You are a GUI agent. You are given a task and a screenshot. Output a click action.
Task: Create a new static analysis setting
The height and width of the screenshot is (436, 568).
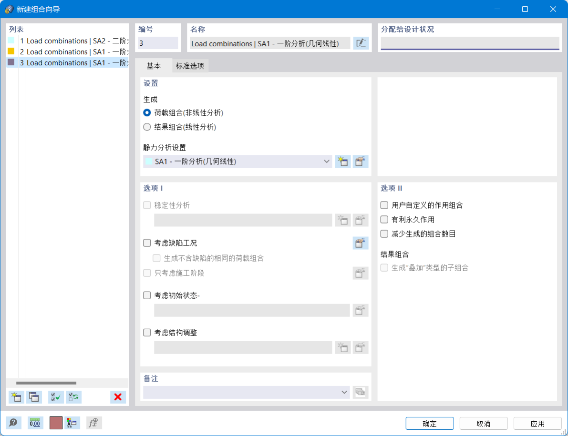[342, 161]
